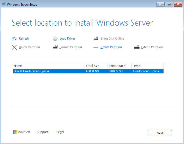Click the Load Driver disc icon
Screen dimensions: 184x144
[x=55, y=39]
